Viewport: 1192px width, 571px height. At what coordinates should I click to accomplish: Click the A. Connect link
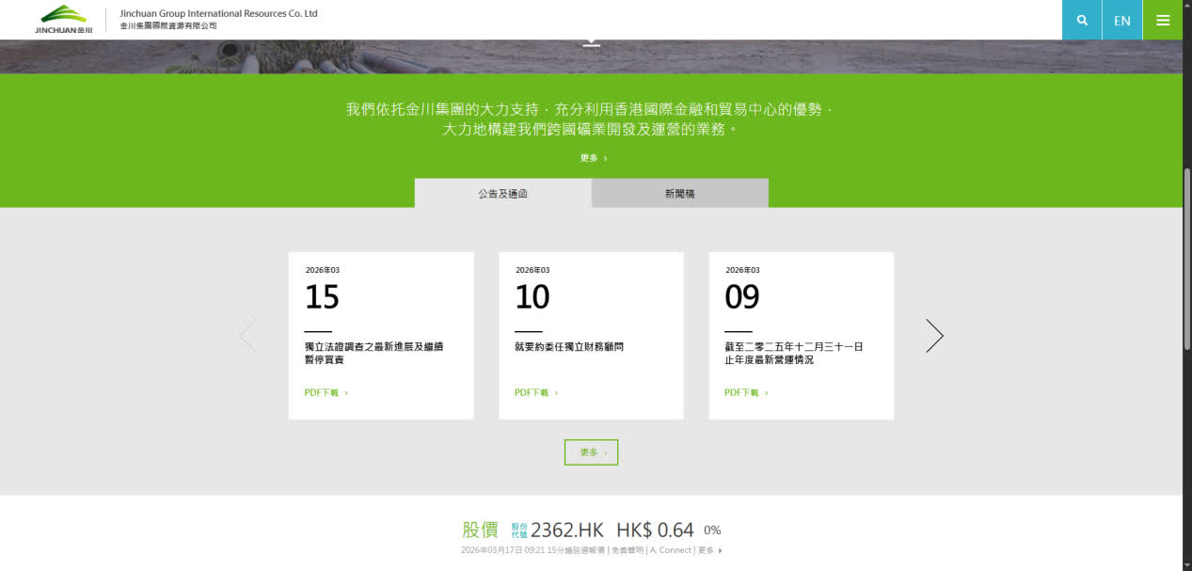click(671, 550)
